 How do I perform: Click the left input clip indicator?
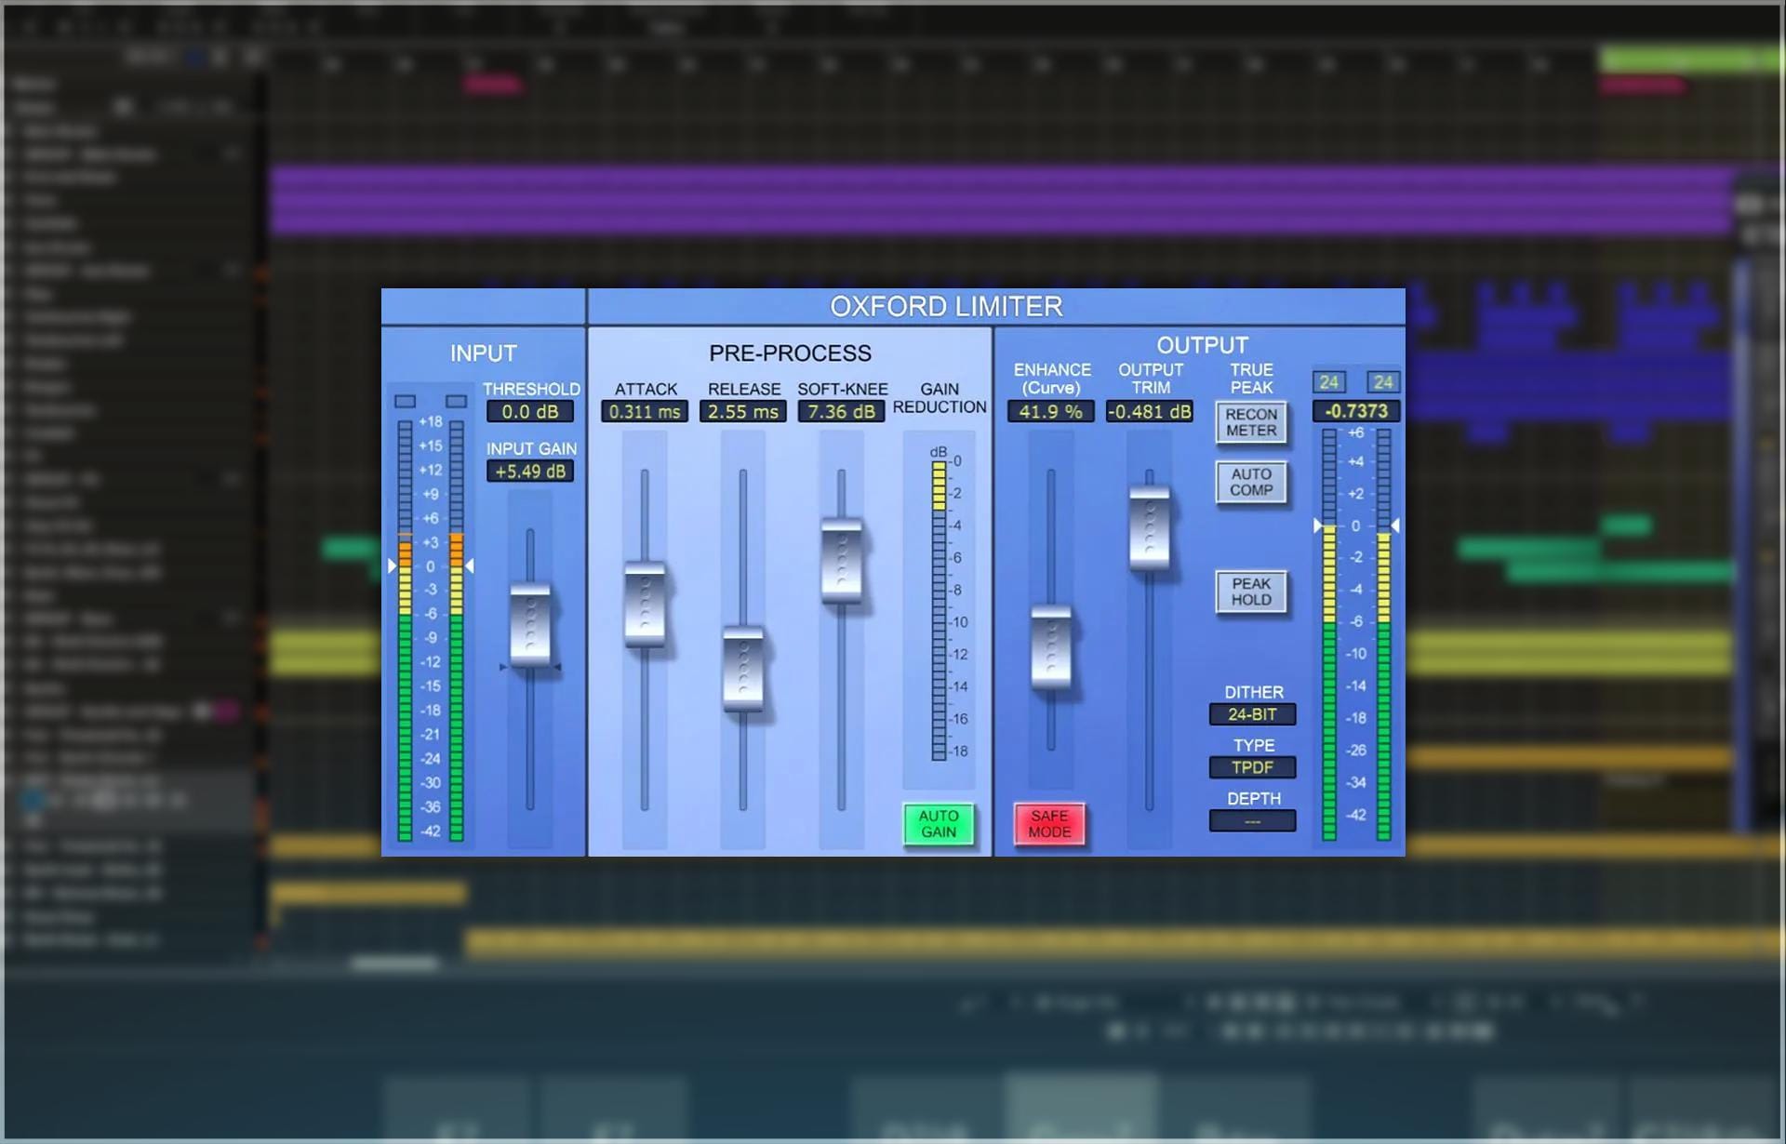click(405, 402)
